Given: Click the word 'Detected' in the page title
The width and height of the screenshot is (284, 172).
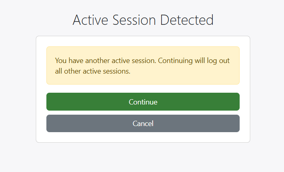Looking at the screenshot, I should click(x=187, y=20).
